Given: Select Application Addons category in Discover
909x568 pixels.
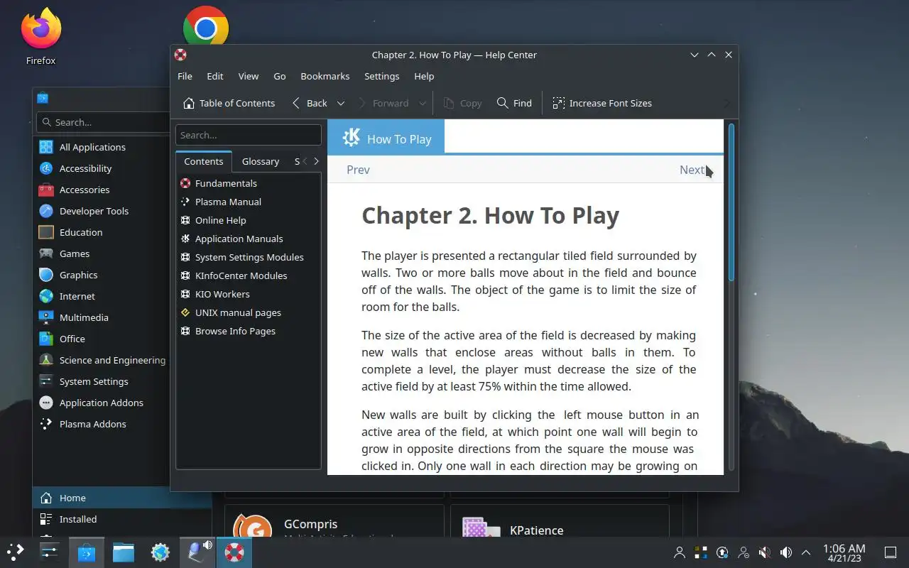Looking at the screenshot, I should pos(101,403).
